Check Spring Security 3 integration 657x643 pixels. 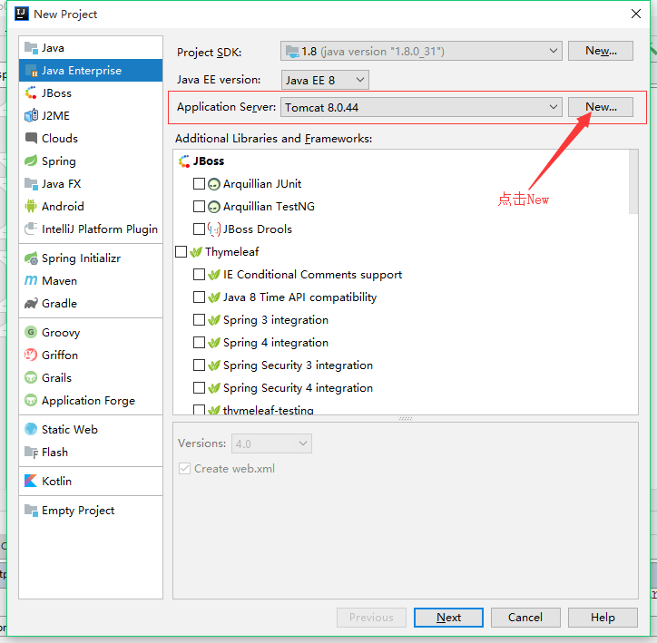[x=199, y=365]
